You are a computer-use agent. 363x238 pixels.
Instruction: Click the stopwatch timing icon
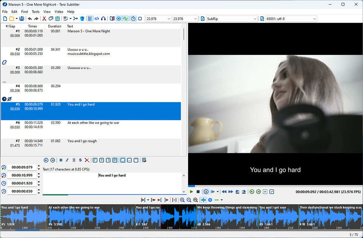[x=133, y=19]
